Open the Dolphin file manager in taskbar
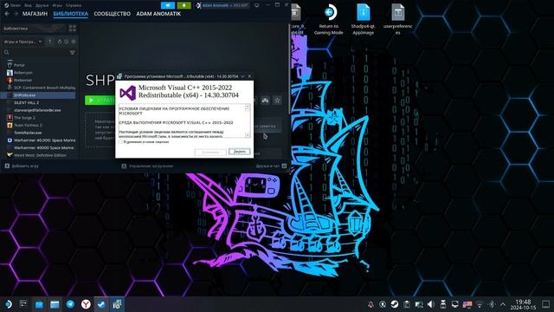This screenshot has height=312, width=554. [x=55, y=304]
